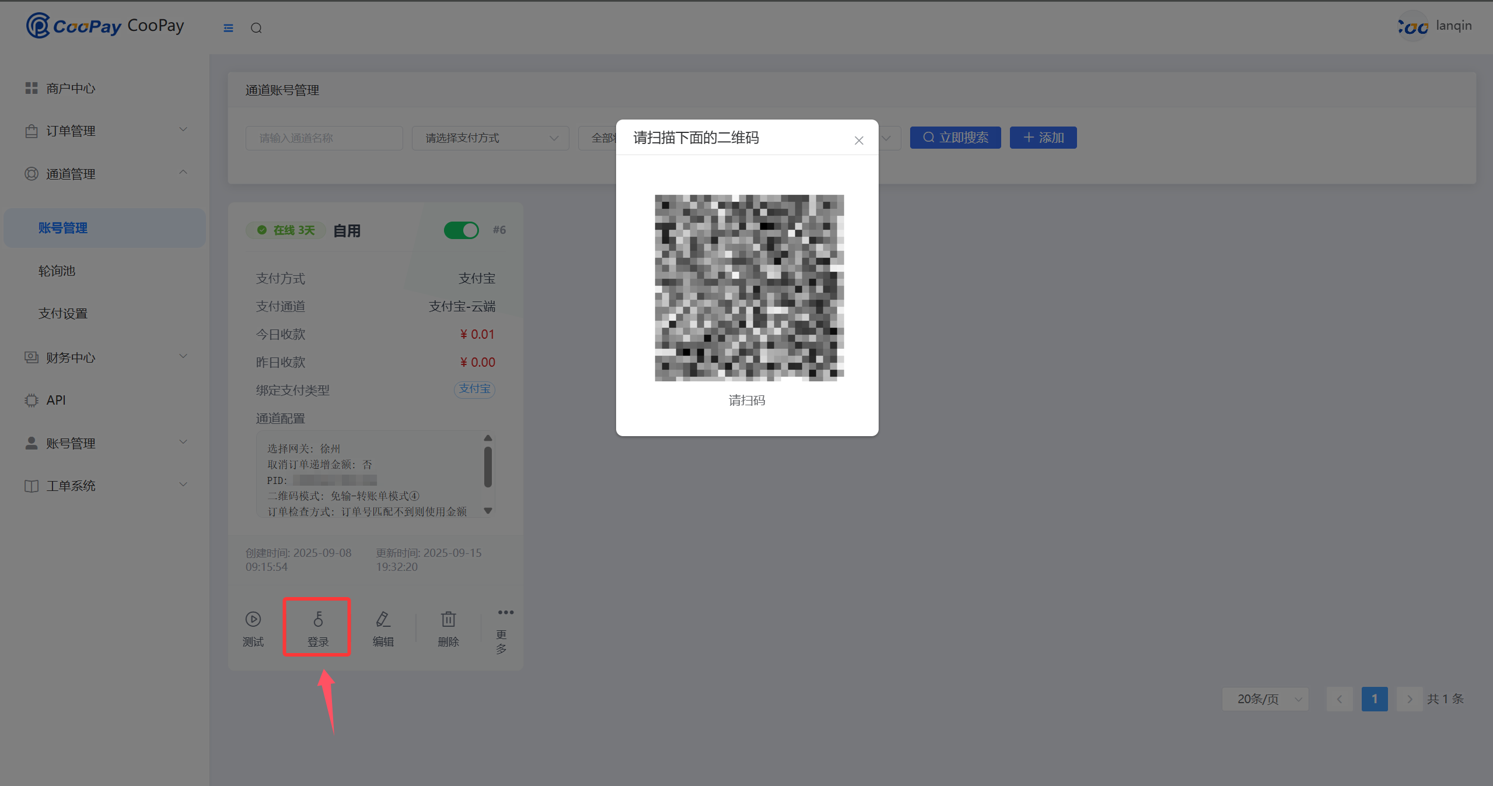Image resolution: width=1493 pixels, height=786 pixels.
Task: Click the 编辑 pencil icon
Action: (x=383, y=619)
